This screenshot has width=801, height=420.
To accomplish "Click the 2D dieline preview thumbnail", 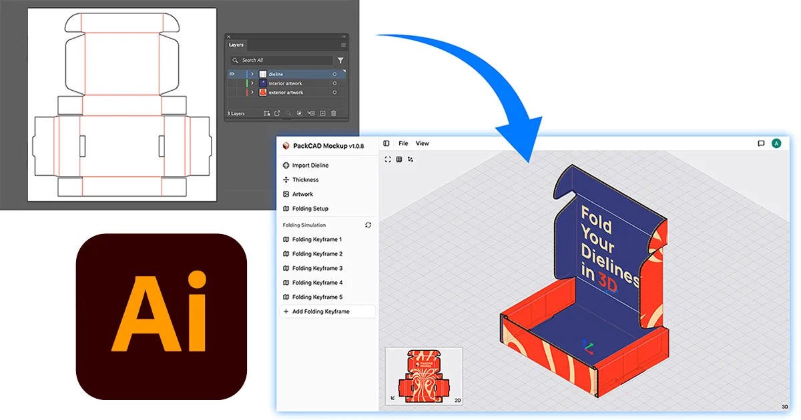I will click(x=425, y=376).
